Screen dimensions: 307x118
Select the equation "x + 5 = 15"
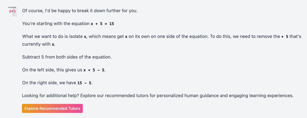click(x=102, y=24)
